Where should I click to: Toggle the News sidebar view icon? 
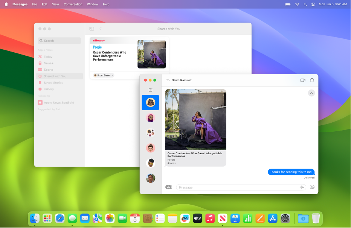coord(91,28)
